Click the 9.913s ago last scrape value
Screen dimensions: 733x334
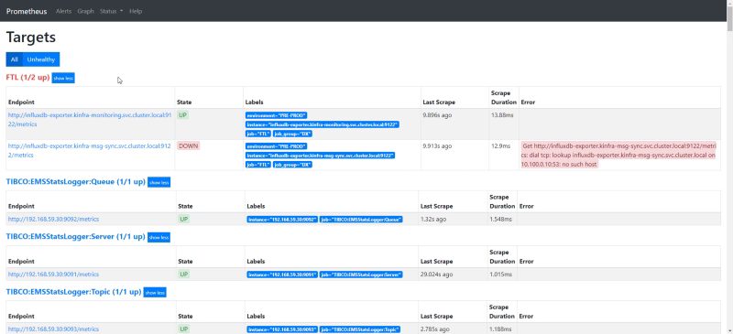[437, 145]
